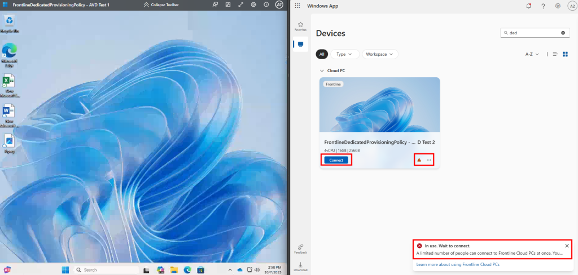Expand the Type filter dropdown

(344, 54)
